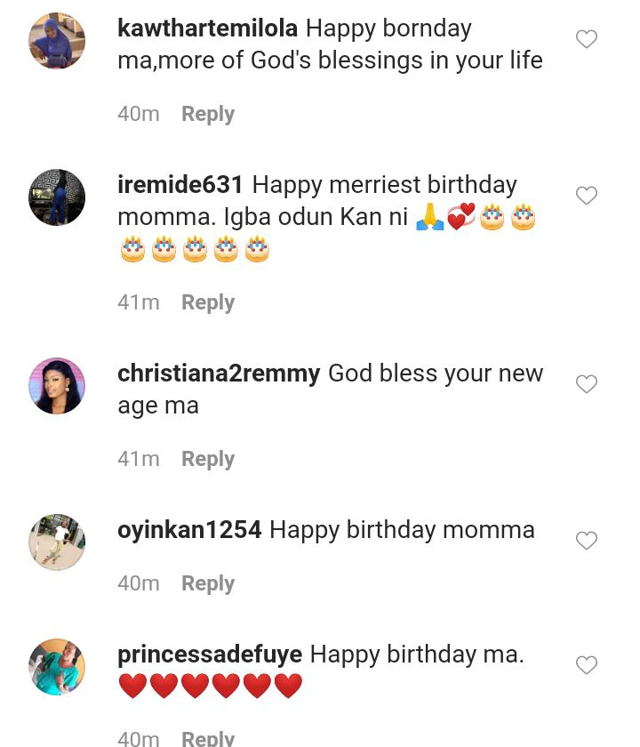View christiana2remmy's profile photo
The height and width of the screenshot is (747, 640).
point(57,386)
